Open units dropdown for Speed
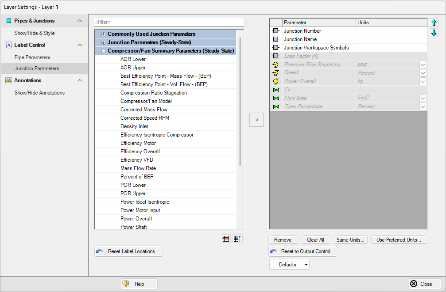 (423, 73)
